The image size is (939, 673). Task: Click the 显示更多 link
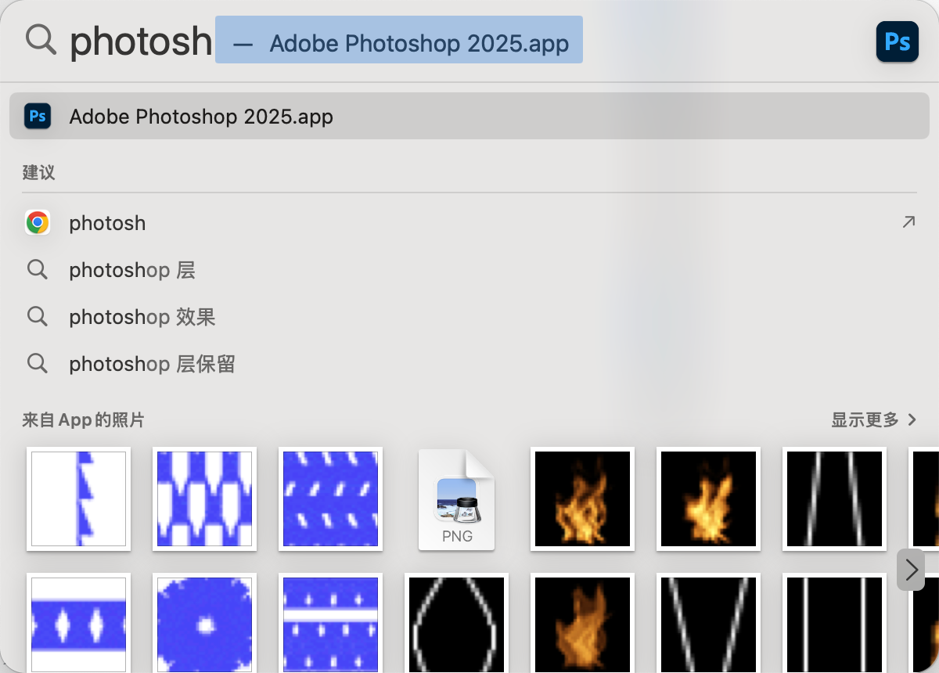(x=865, y=420)
